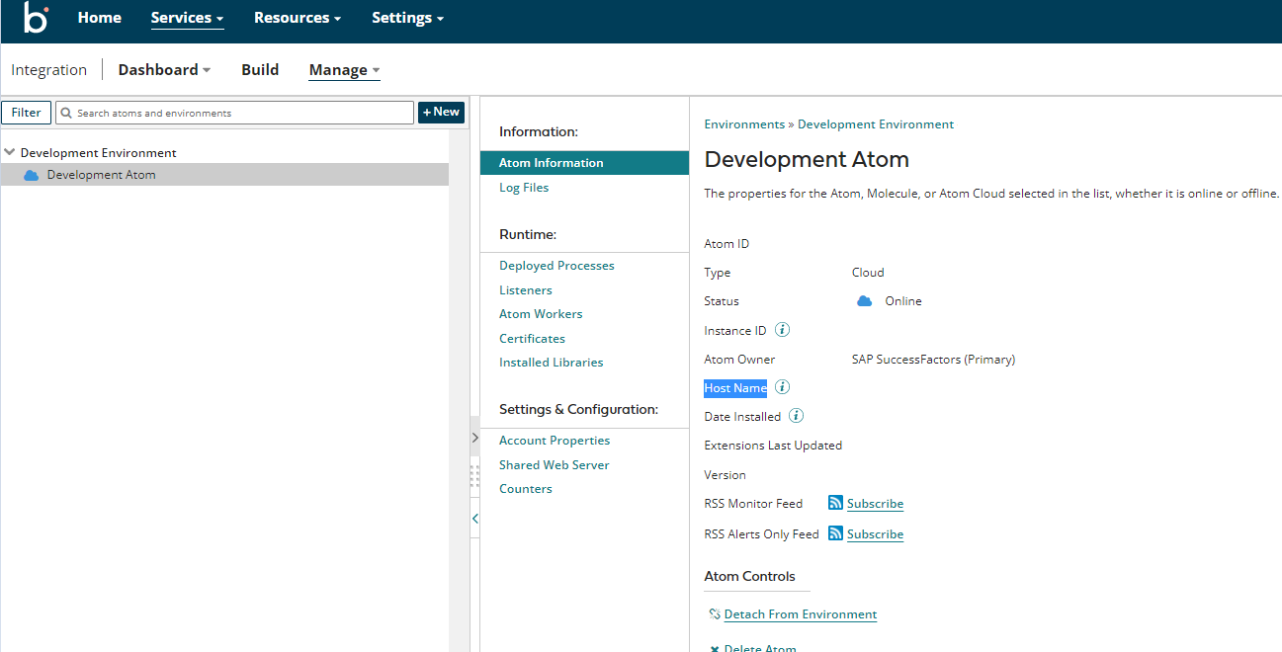Click the Atom Controls heading
The height and width of the screenshot is (652, 1282).
[749, 576]
